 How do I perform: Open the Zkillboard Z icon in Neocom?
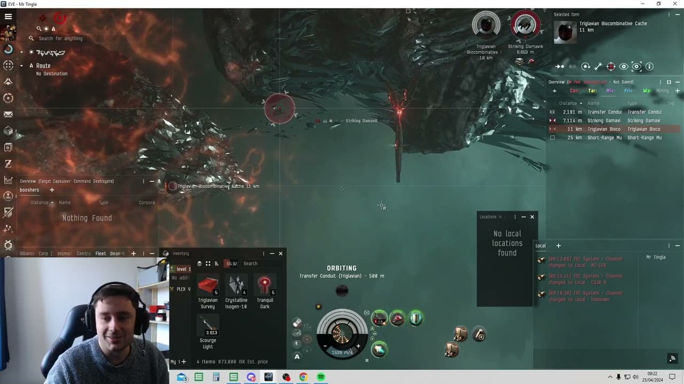point(8,164)
